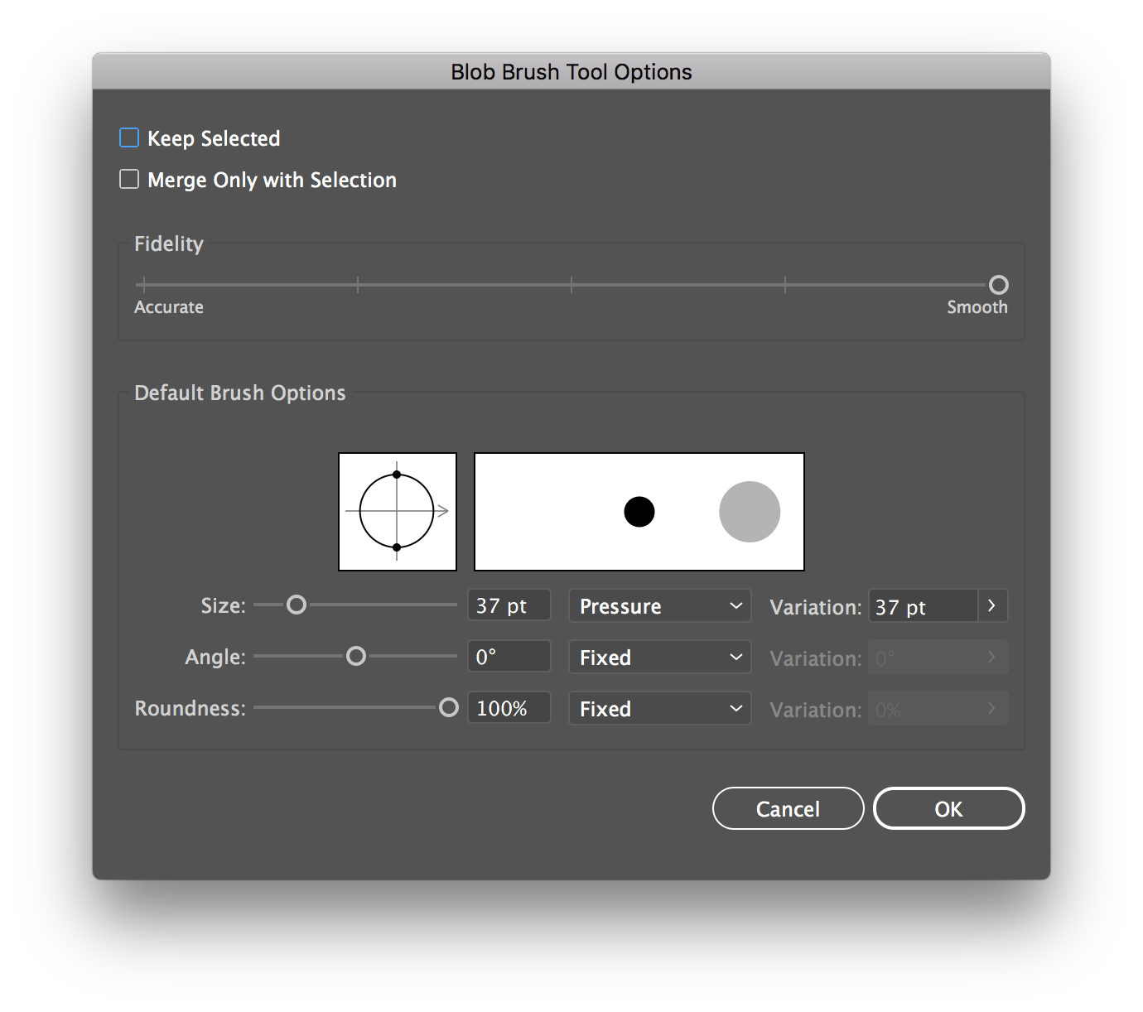Confirm settings with the OK button
This screenshot has width=1143, height=1012.
click(948, 809)
